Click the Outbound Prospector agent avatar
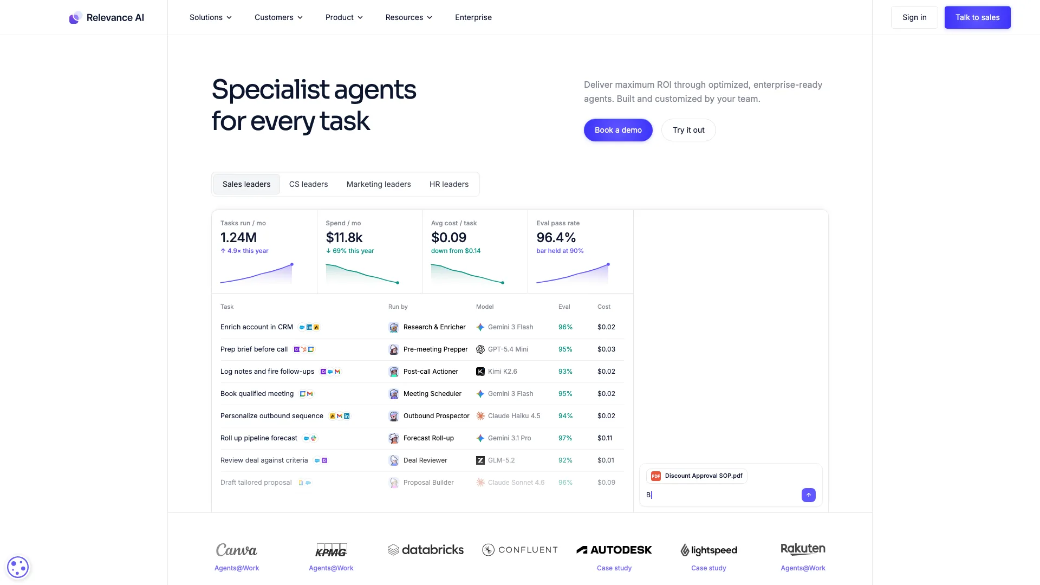The height and width of the screenshot is (585, 1040). 394,416
